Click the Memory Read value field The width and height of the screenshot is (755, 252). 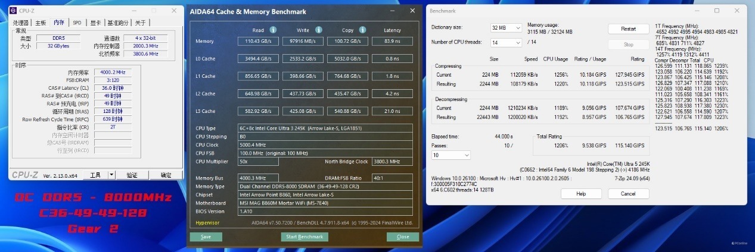pos(257,41)
